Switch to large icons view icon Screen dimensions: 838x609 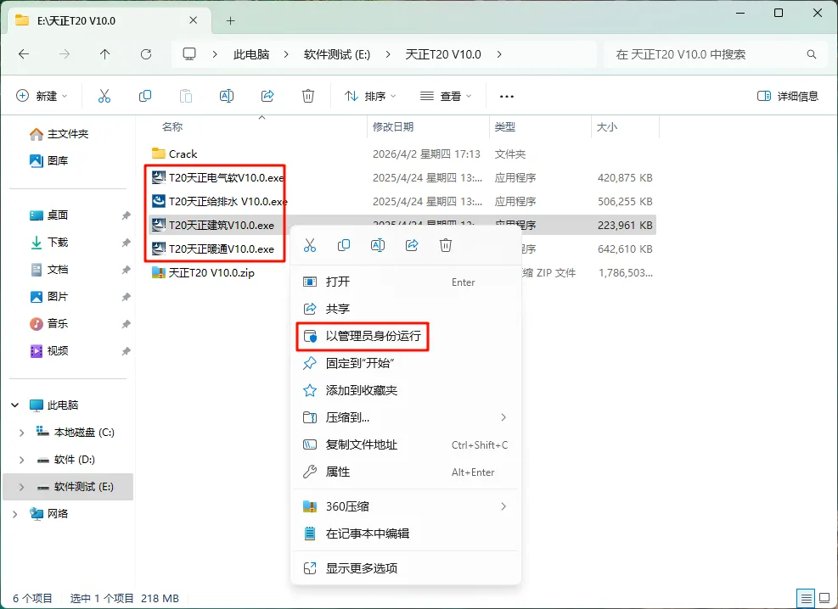825,598
